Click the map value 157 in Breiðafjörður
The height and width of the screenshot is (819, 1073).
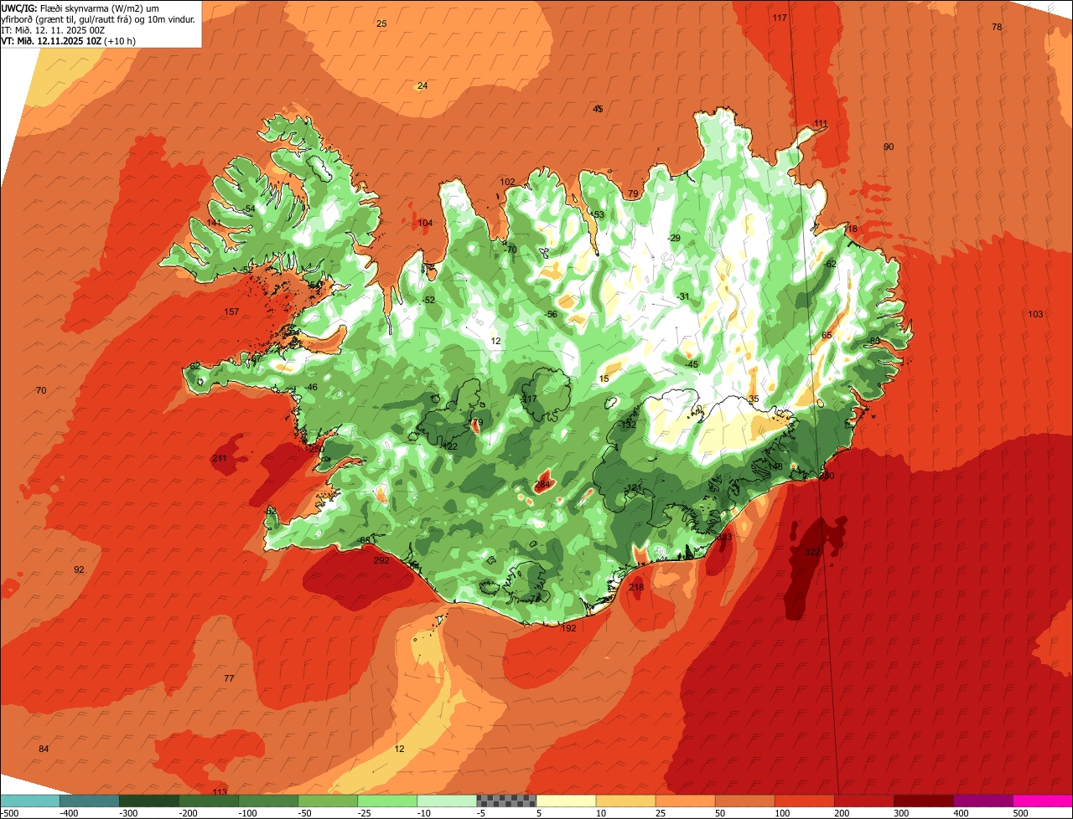tap(231, 312)
